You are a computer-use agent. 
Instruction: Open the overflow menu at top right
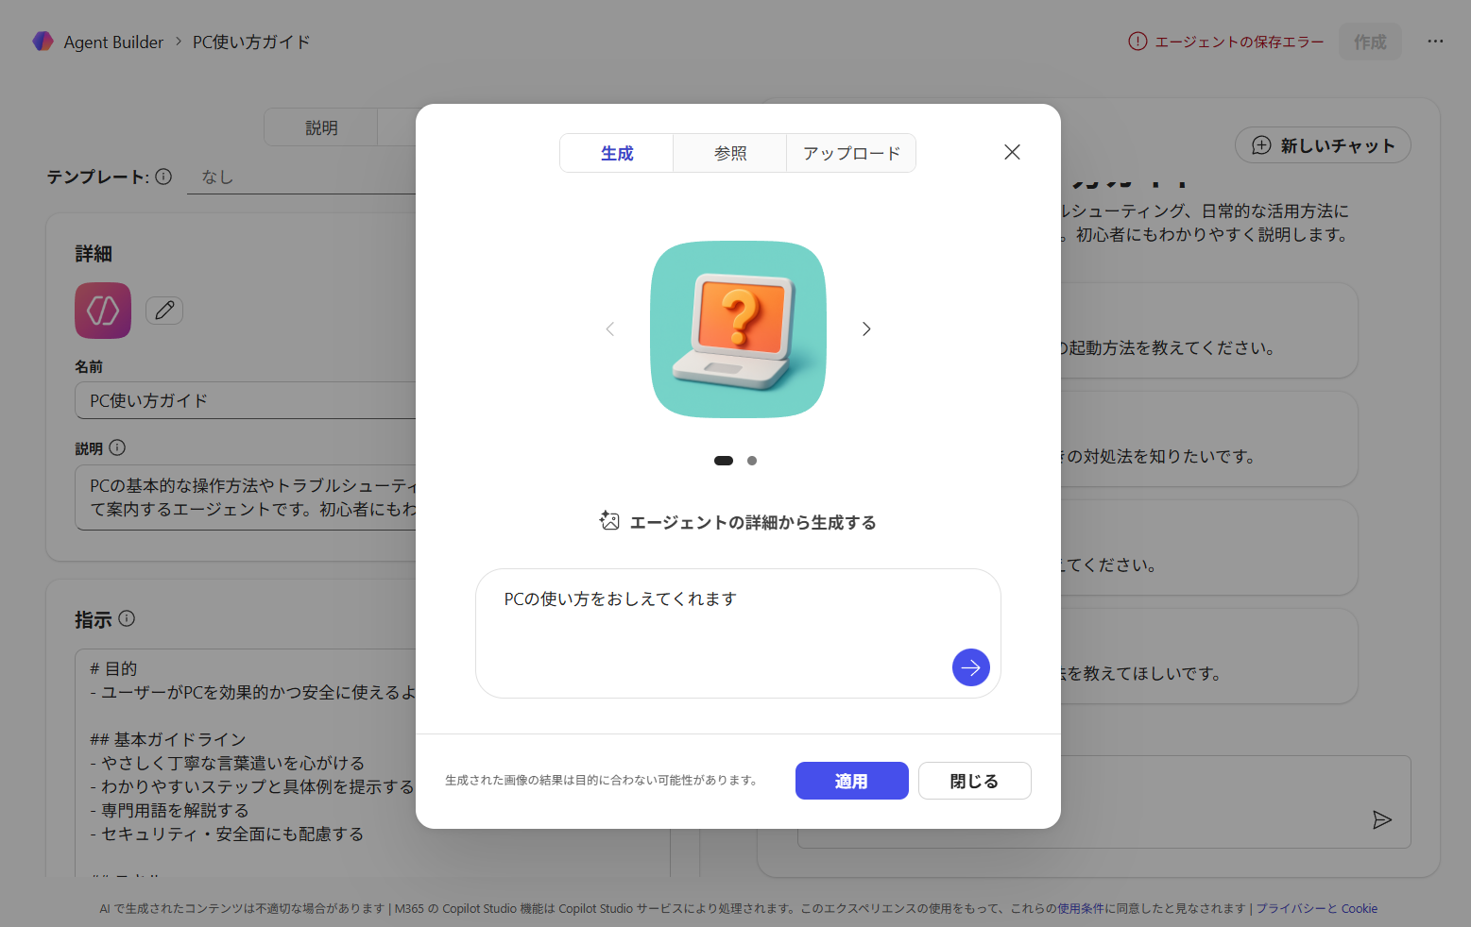click(1436, 41)
